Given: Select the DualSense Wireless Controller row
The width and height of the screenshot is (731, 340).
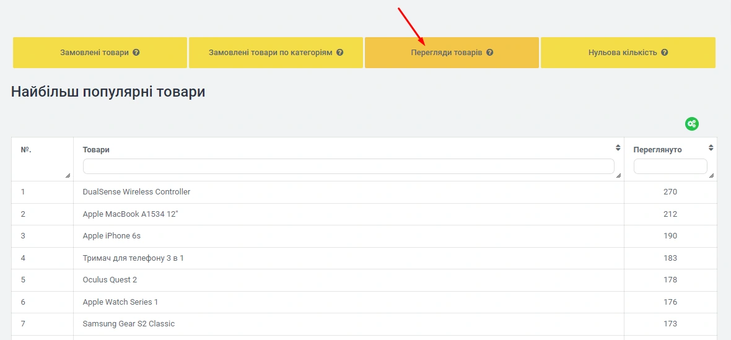Looking at the screenshot, I should tap(136, 192).
